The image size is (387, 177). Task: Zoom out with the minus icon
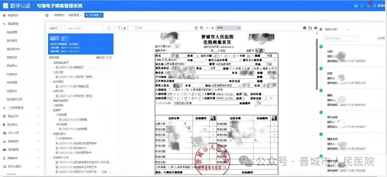click(x=207, y=28)
